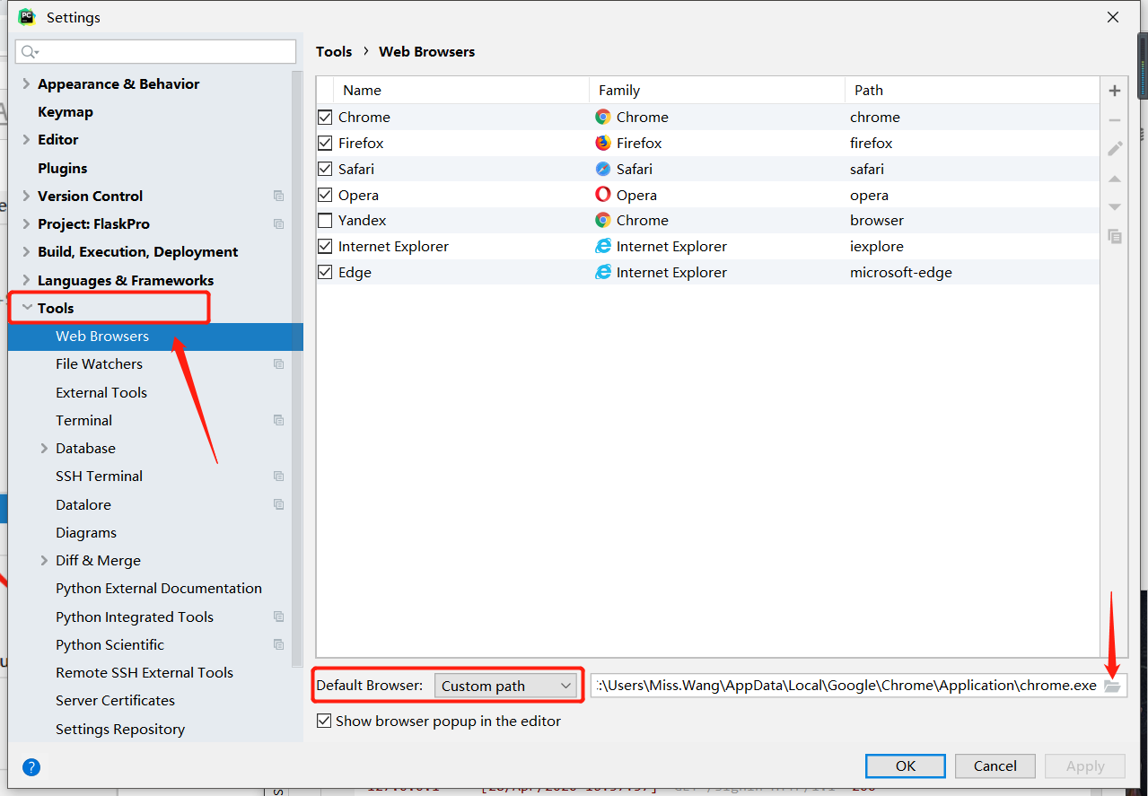1148x796 pixels.
Task: Sort by the Name column header
Action: click(x=462, y=90)
